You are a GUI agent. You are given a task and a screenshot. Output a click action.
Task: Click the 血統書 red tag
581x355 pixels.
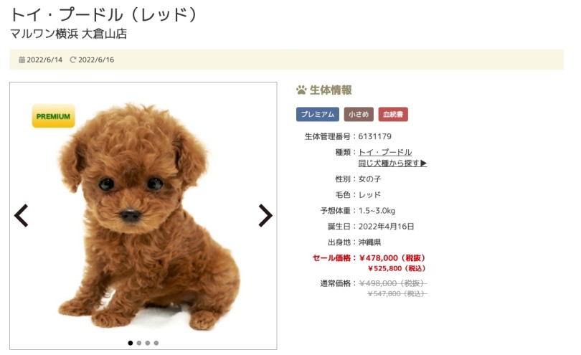tap(393, 114)
